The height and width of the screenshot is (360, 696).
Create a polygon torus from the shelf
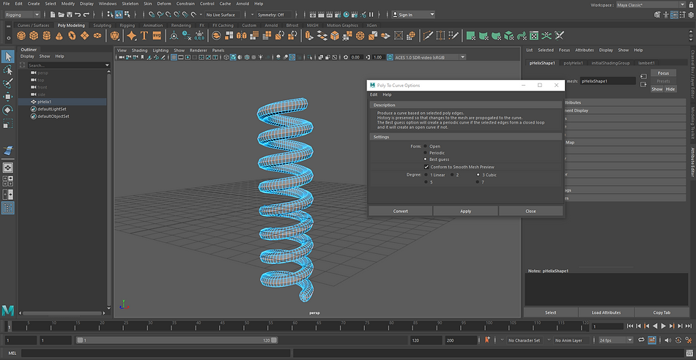[x=72, y=35]
